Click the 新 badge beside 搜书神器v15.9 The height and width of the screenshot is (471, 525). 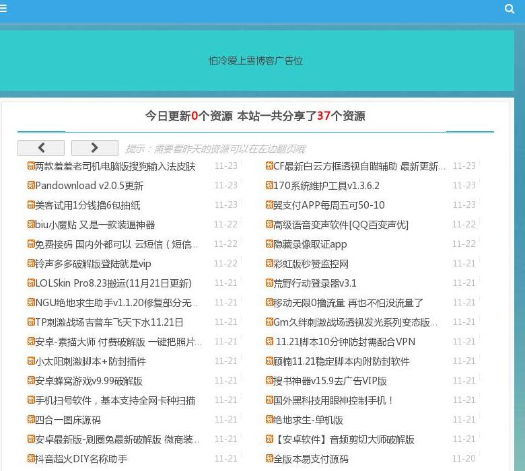coord(269,379)
